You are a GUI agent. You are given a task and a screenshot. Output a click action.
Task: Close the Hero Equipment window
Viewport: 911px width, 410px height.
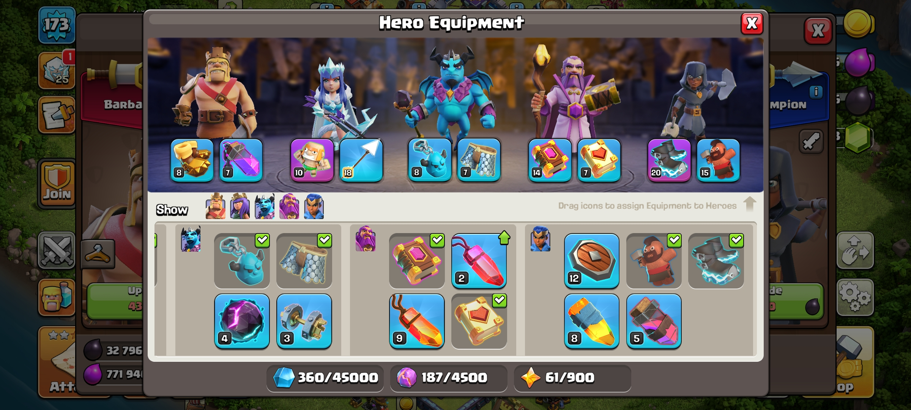[752, 24]
